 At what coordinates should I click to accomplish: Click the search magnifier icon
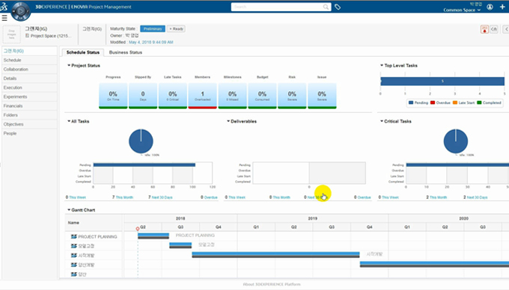point(326,7)
